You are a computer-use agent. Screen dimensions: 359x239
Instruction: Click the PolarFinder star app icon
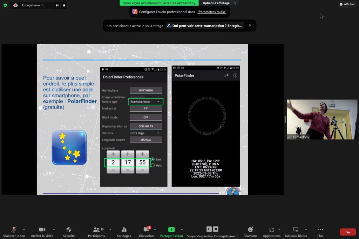pyautogui.click(x=69, y=148)
